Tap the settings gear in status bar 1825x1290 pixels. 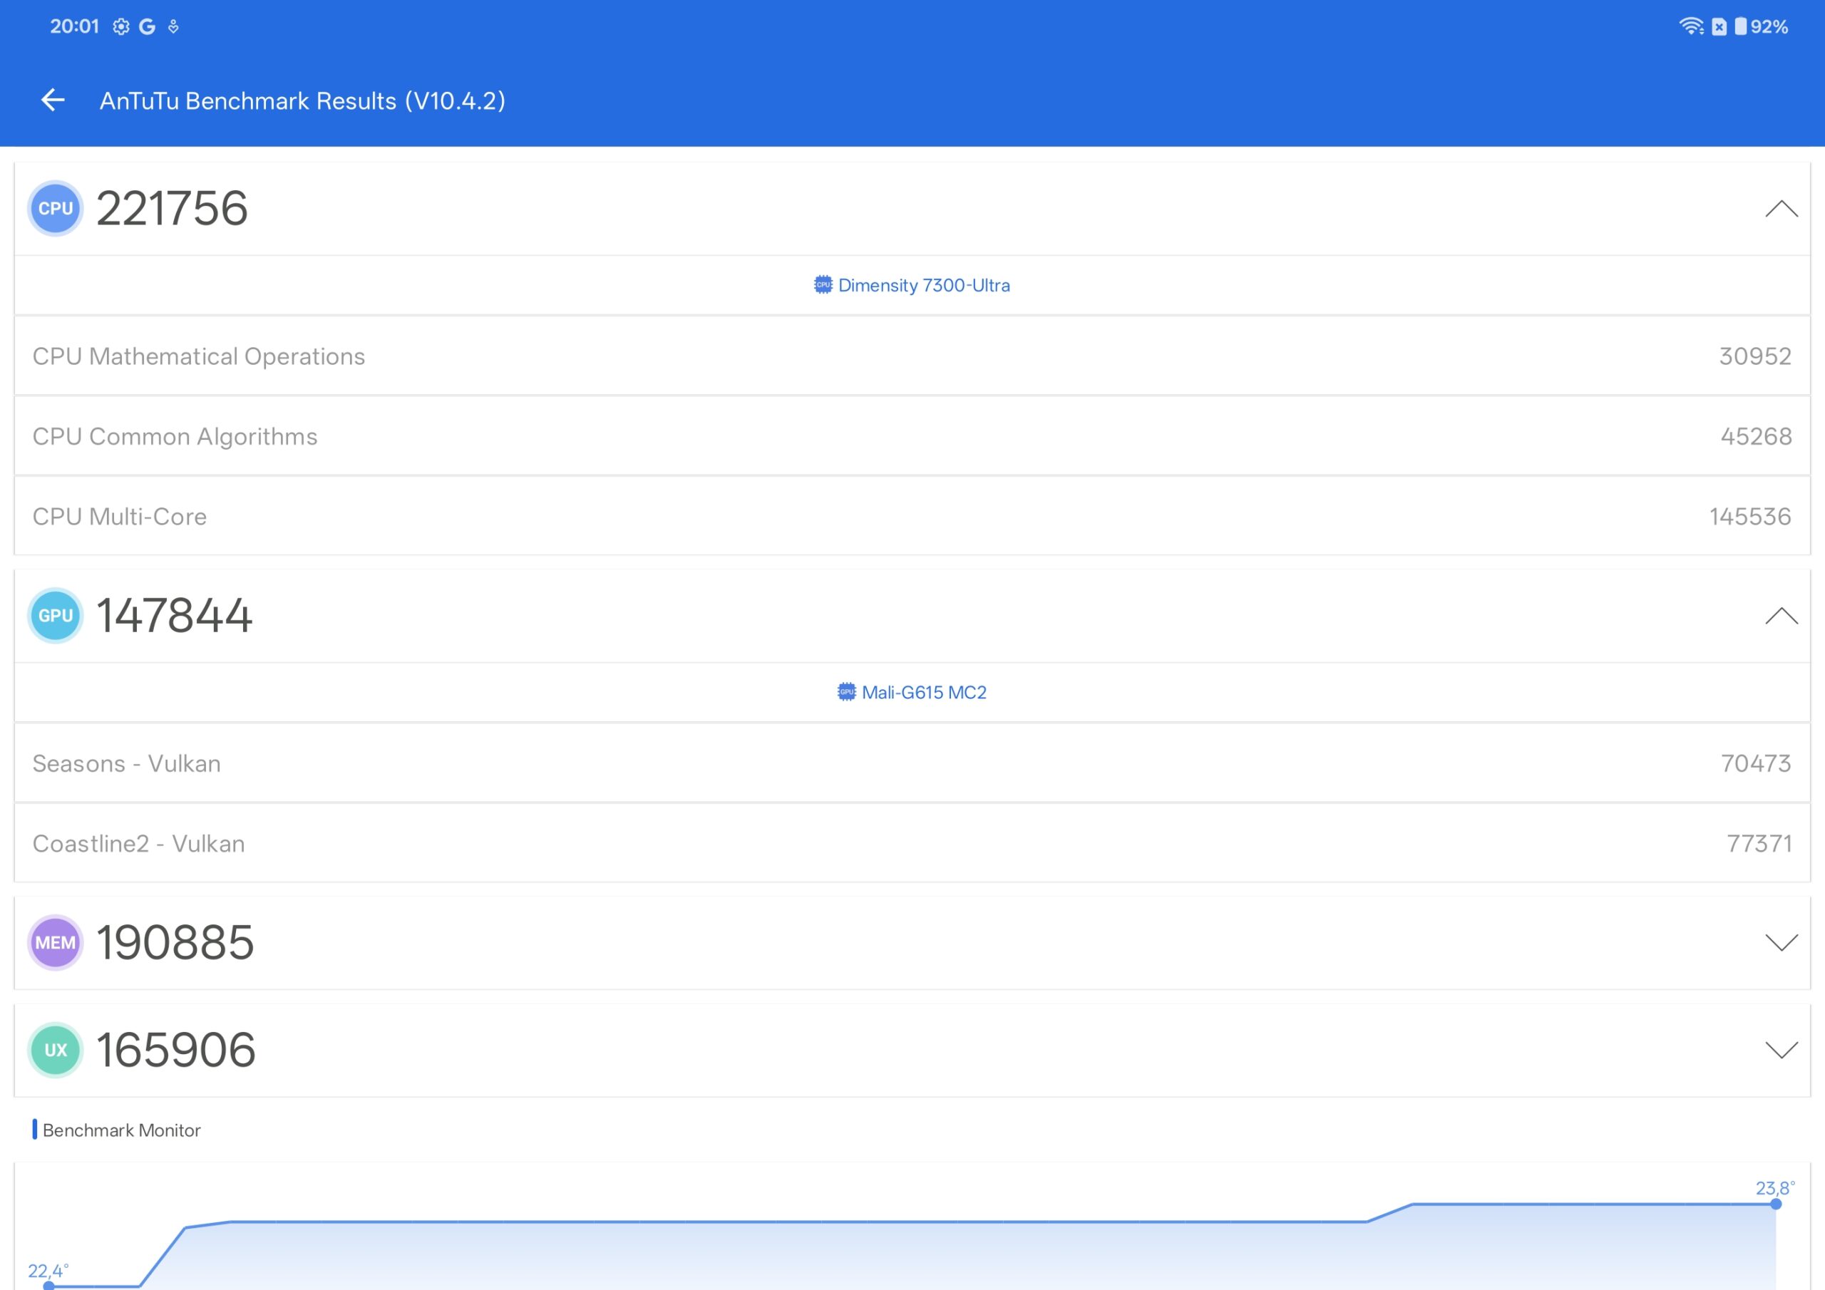click(120, 27)
